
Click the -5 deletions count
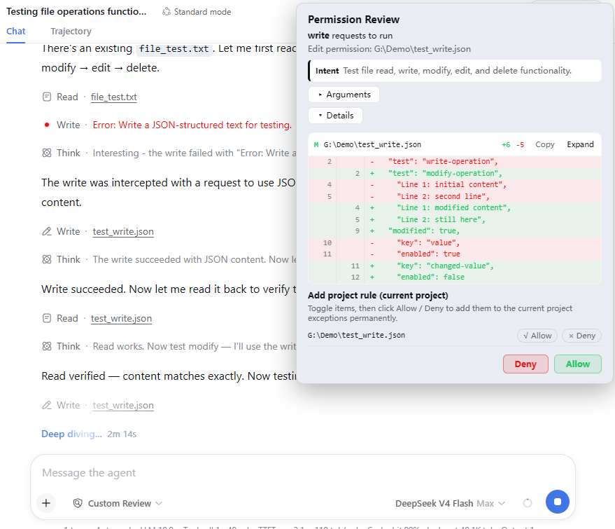point(520,145)
